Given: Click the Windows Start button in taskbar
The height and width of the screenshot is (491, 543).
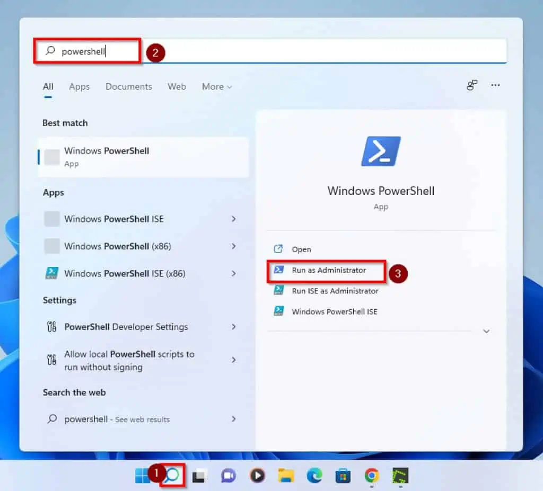Looking at the screenshot, I should [x=143, y=476].
